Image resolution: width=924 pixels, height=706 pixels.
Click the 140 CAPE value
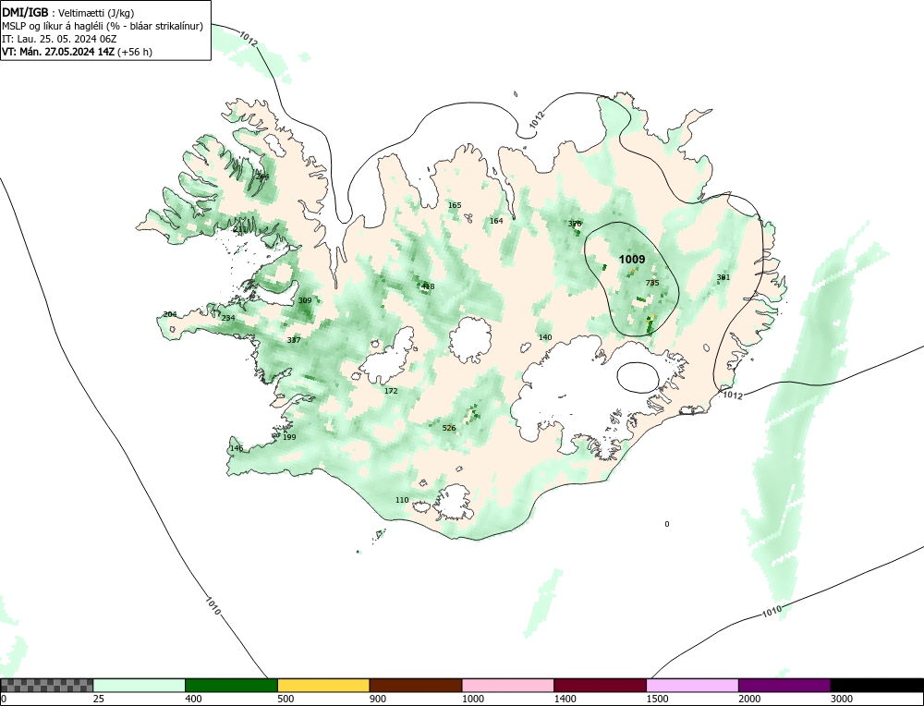[545, 337]
